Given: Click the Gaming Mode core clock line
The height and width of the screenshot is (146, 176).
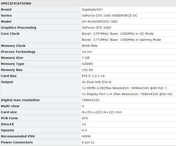Looking at the screenshot, I should (121, 40).
